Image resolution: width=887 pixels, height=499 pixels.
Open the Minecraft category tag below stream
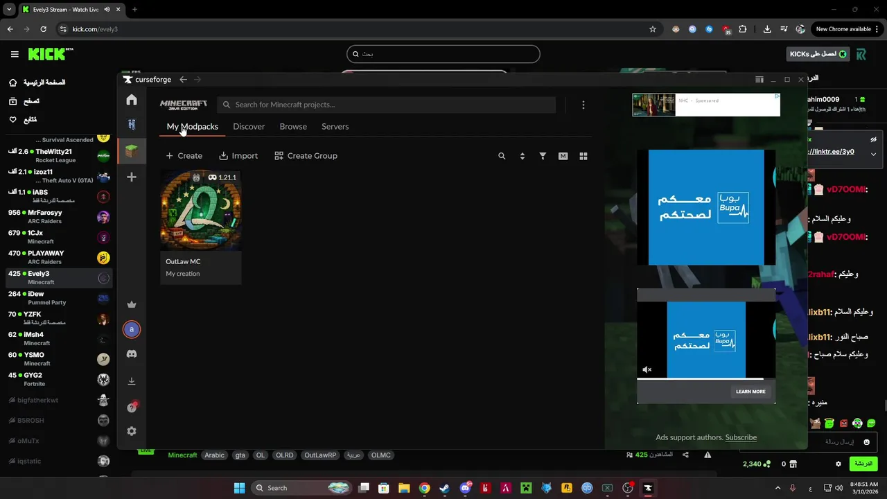click(x=182, y=455)
